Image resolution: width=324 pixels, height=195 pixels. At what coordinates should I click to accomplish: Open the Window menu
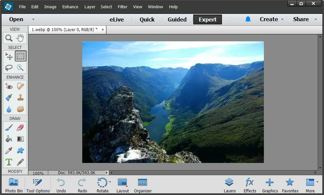pyautogui.click(x=155, y=7)
